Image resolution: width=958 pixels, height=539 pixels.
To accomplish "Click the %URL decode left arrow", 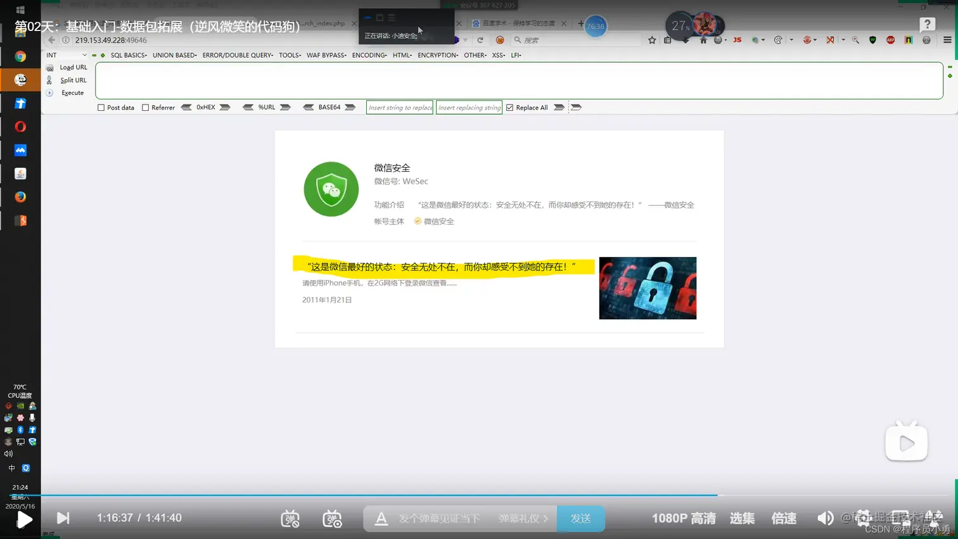I will pos(248,108).
